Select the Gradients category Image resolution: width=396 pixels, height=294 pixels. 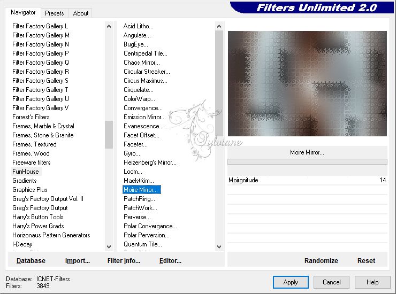click(x=25, y=181)
